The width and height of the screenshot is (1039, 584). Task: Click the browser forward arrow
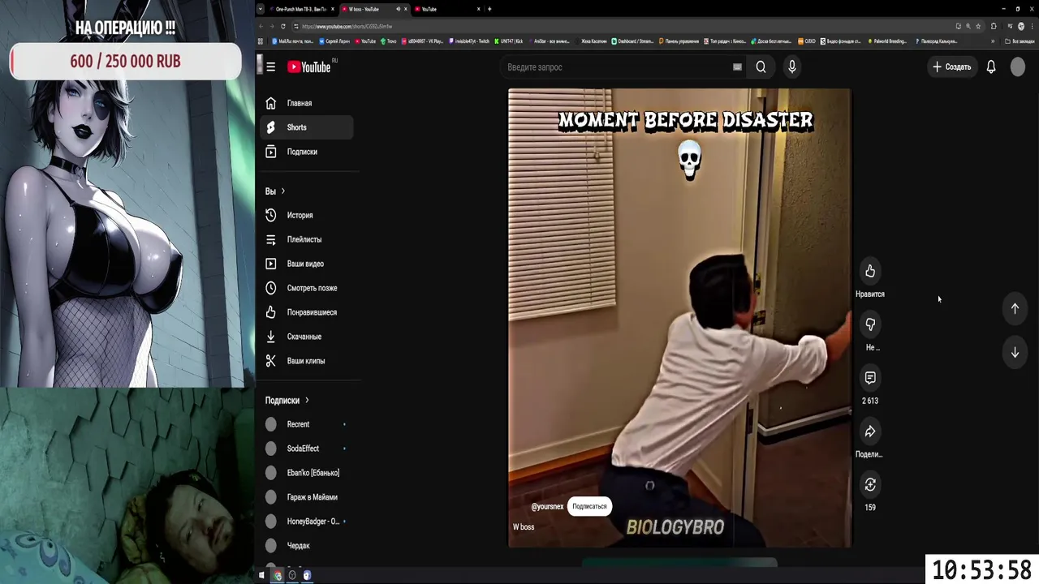pyautogui.click(x=272, y=26)
